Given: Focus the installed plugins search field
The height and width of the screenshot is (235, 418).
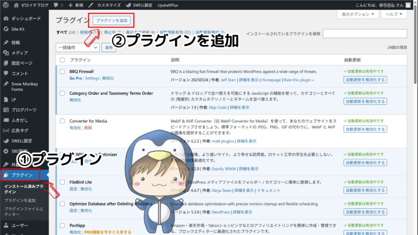Looking at the screenshot, I should pyautogui.click(x=365, y=33).
